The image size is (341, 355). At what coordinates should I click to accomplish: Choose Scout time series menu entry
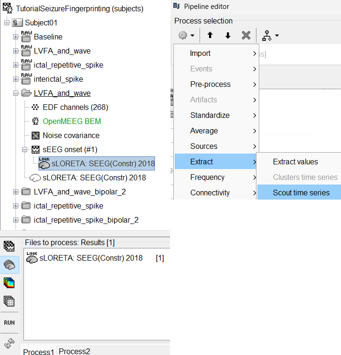[x=301, y=193]
